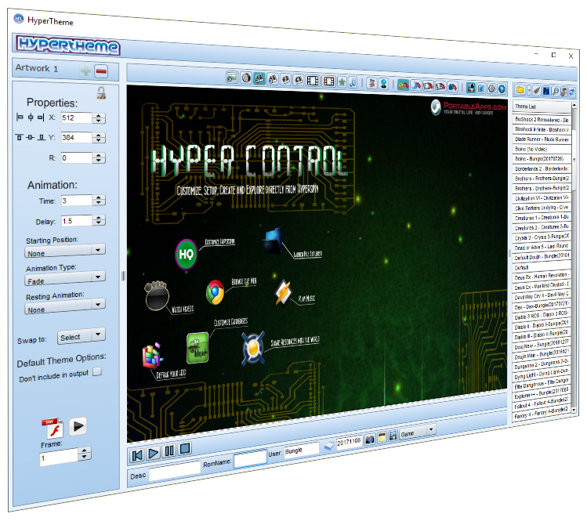Click the music note sound icon
The height and width of the screenshot is (521, 587).
tap(353, 82)
